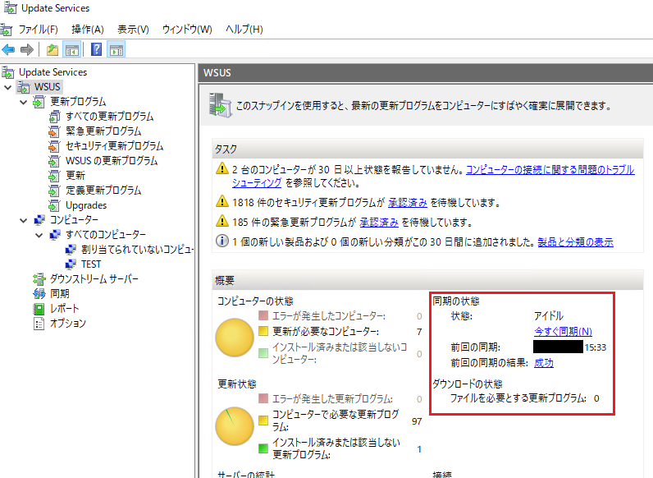
Task: Click the 更新 view icon
Action: [54, 176]
